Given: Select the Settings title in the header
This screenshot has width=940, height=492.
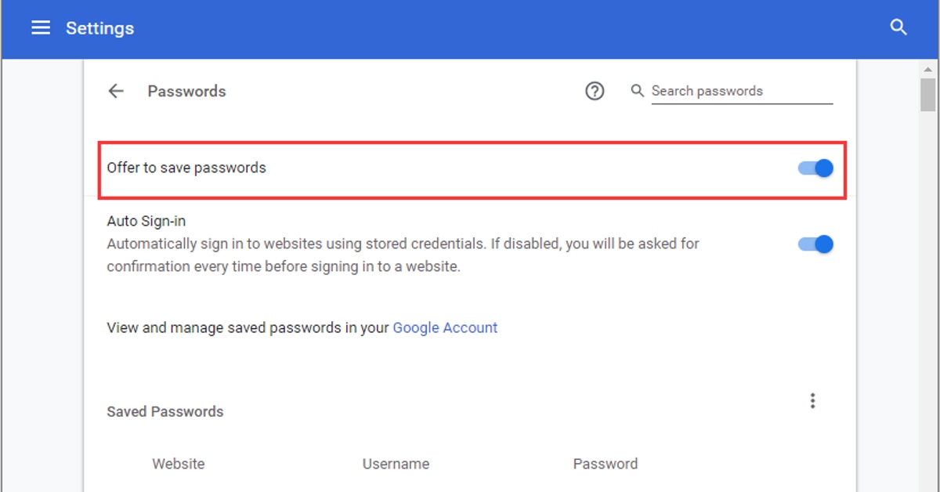Looking at the screenshot, I should [x=100, y=27].
